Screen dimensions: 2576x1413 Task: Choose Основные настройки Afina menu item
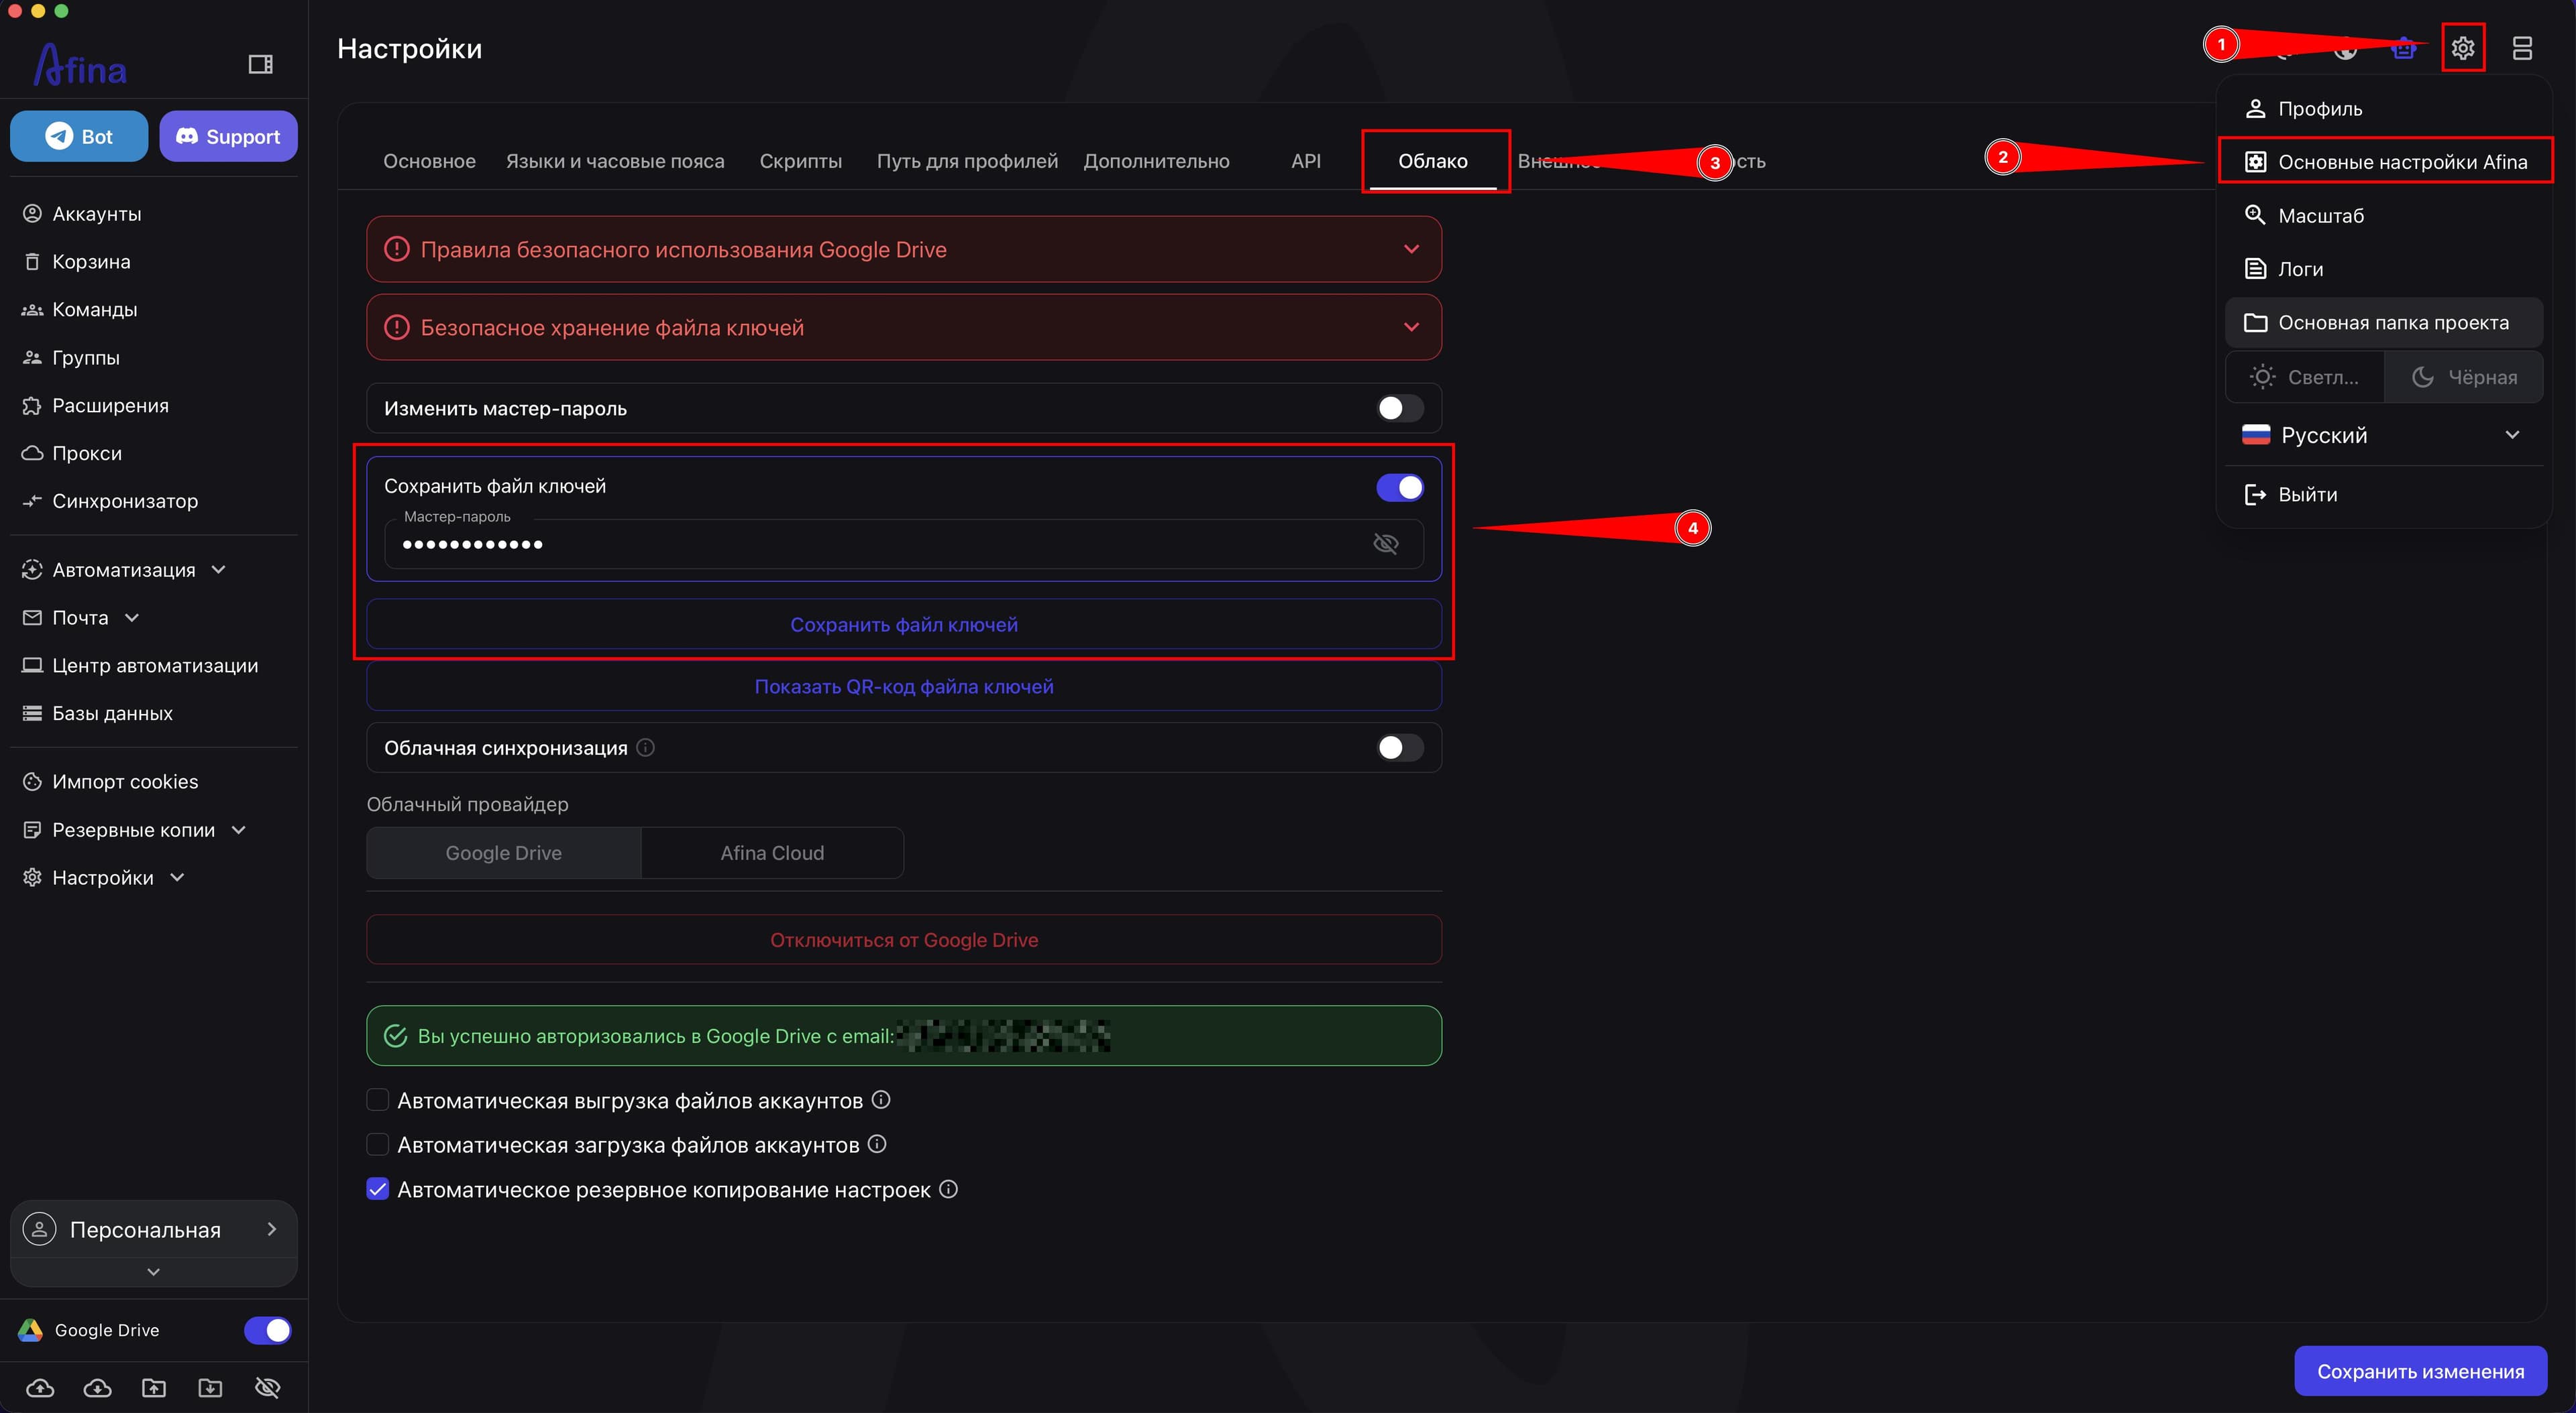click(2383, 161)
